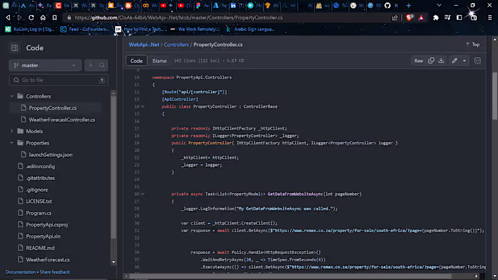Open more edit options dropdown arrow

464,61
